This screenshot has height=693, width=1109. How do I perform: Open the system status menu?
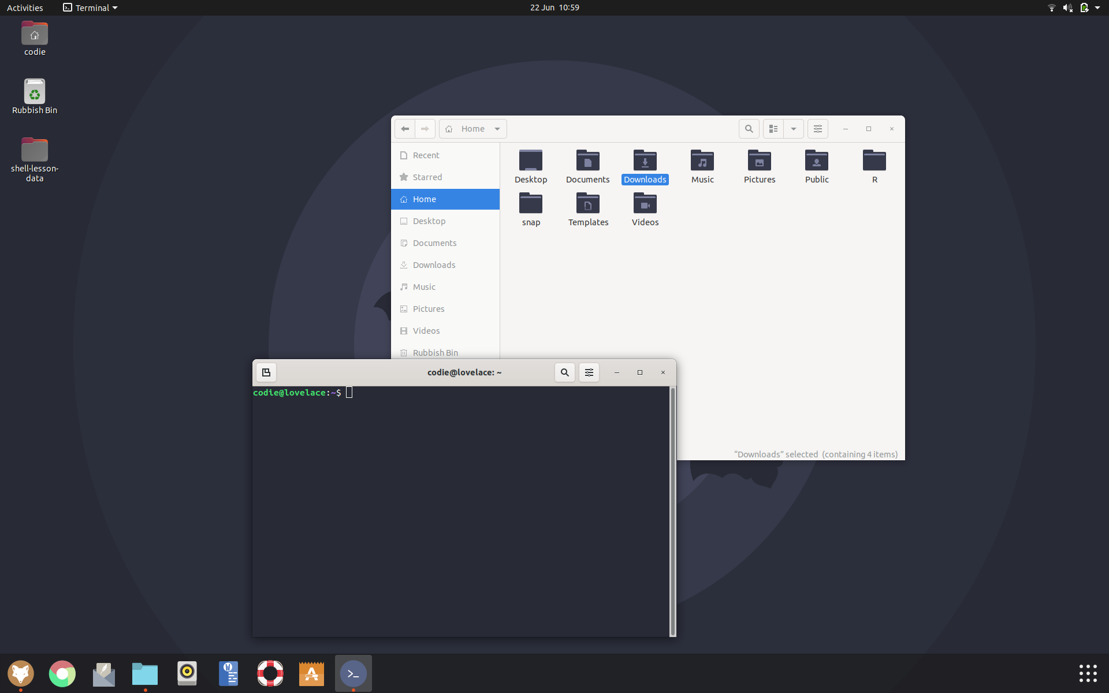(x=1075, y=8)
